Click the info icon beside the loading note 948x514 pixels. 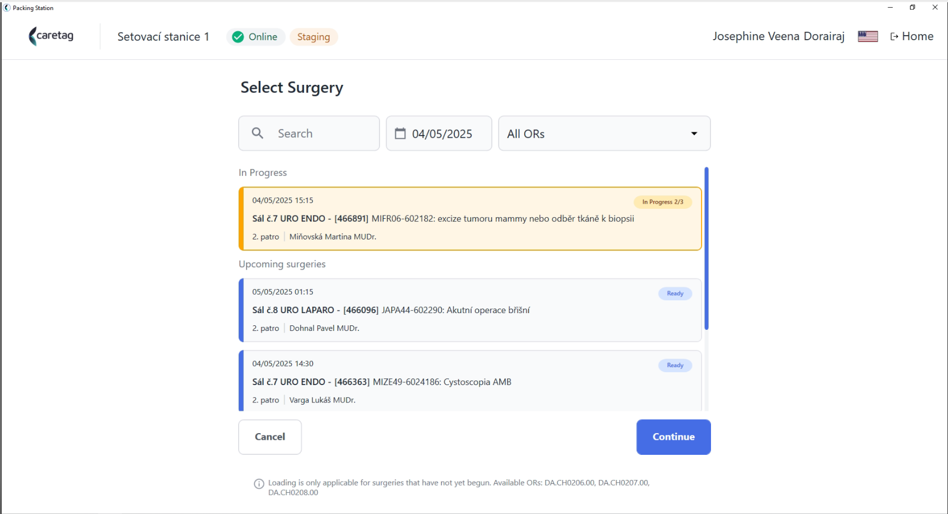pos(259,484)
